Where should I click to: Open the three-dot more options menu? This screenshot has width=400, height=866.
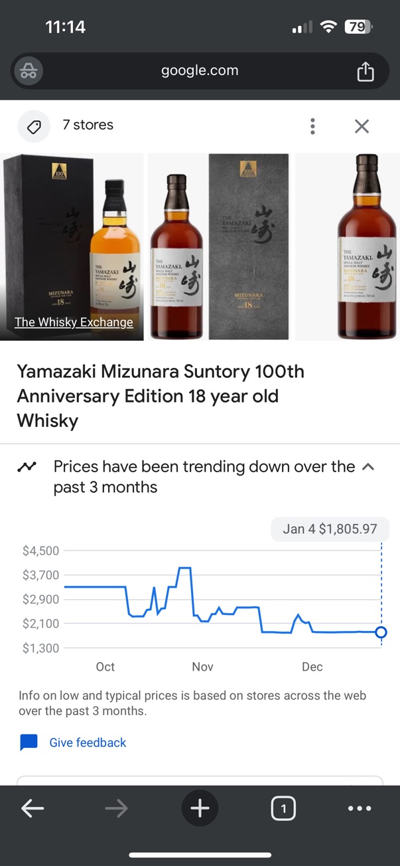[312, 126]
